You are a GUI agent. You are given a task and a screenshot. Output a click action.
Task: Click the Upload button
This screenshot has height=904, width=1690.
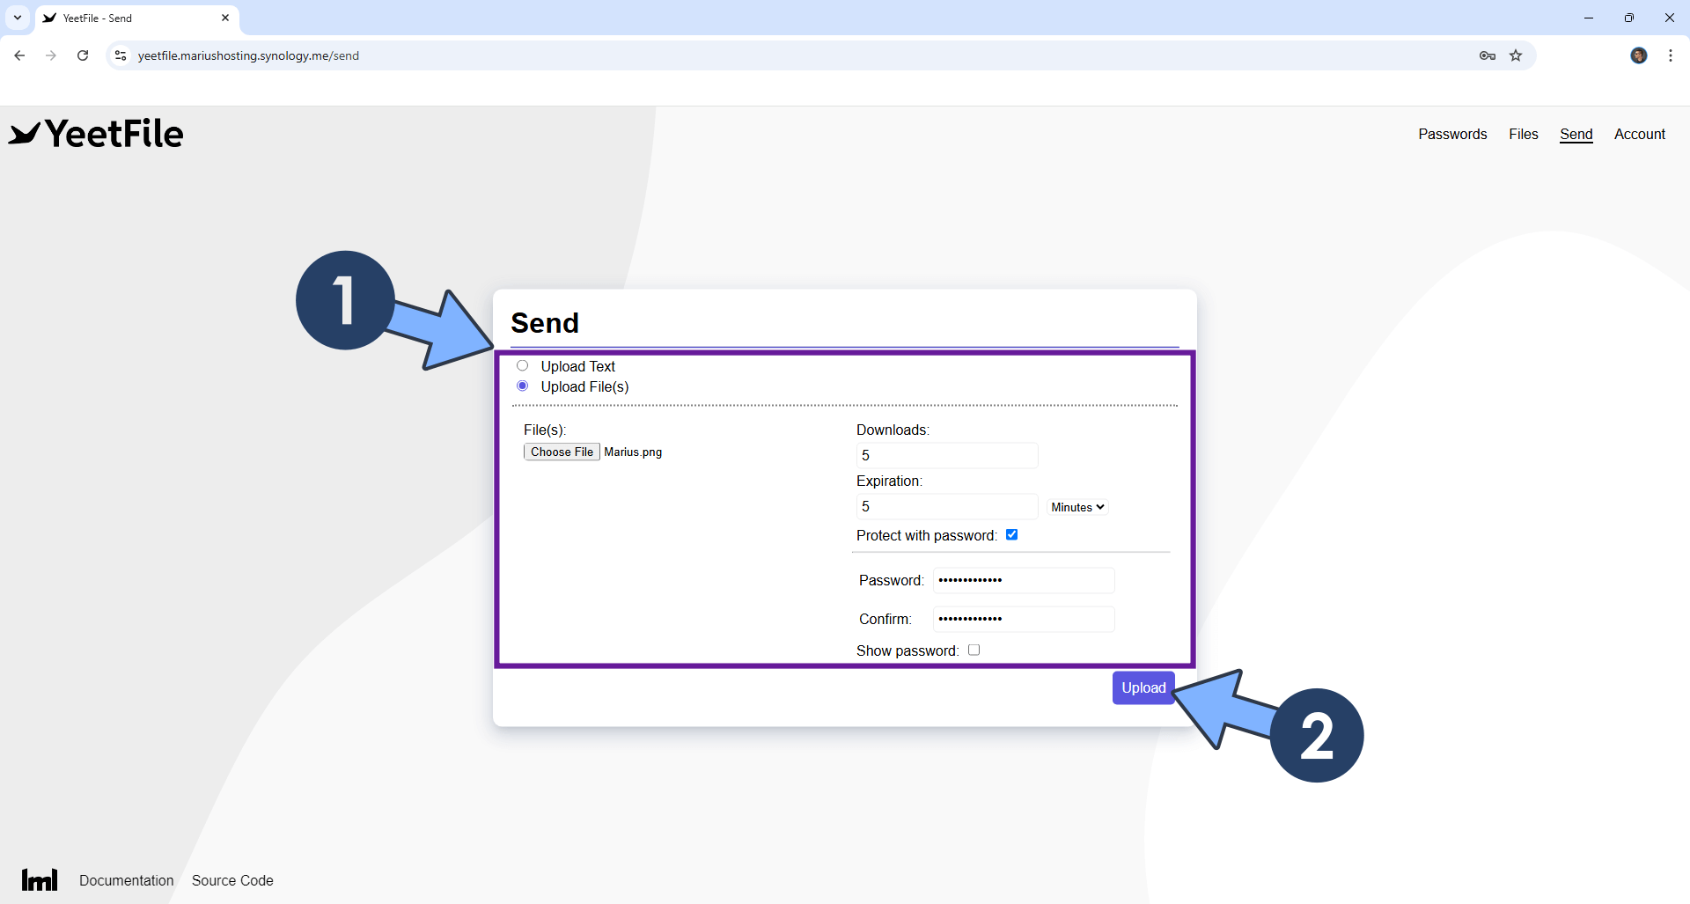(1143, 687)
